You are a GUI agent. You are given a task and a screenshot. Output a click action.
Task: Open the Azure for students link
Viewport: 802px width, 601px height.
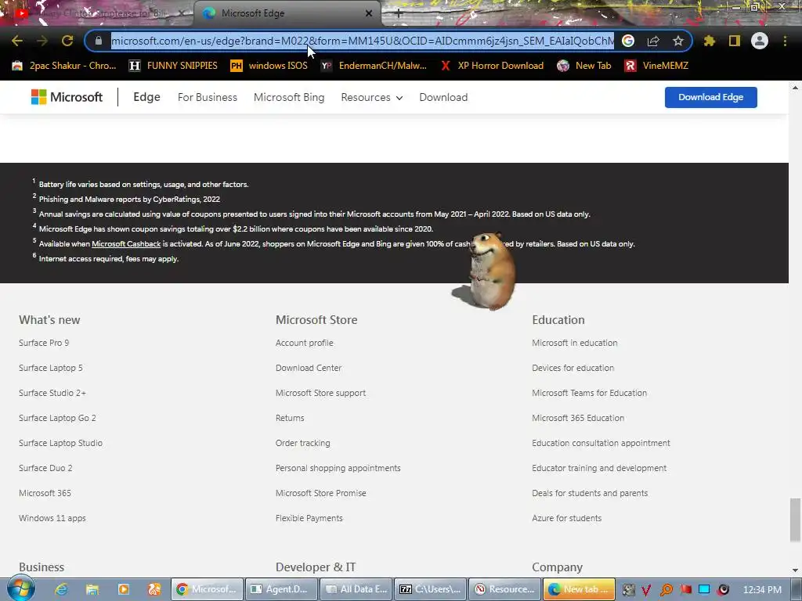[x=567, y=518]
